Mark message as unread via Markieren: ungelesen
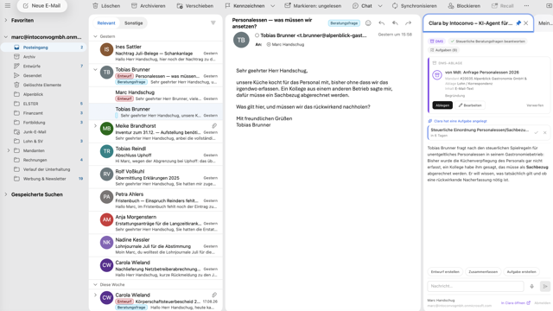This screenshot has width=553, height=311. pyautogui.click(x=313, y=6)
